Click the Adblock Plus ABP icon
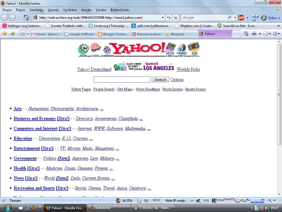The image size is (282, 212). (x=241, y=18)
